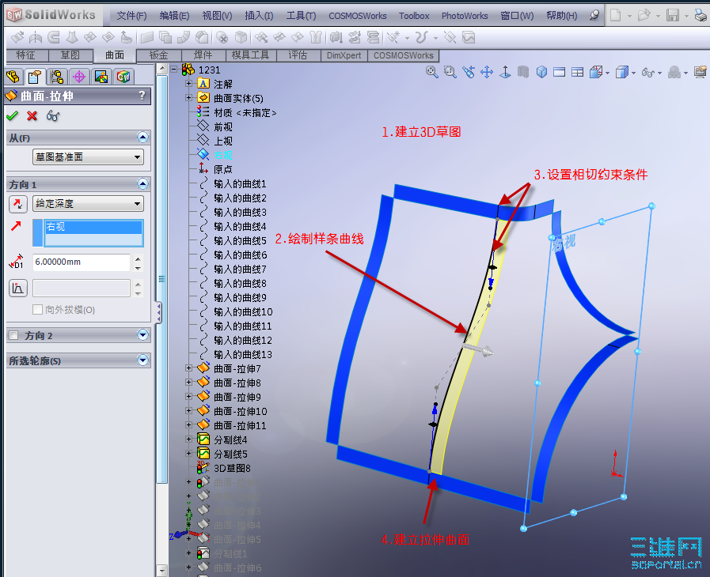Click the panel splitter collapse handle

point(158,312)
